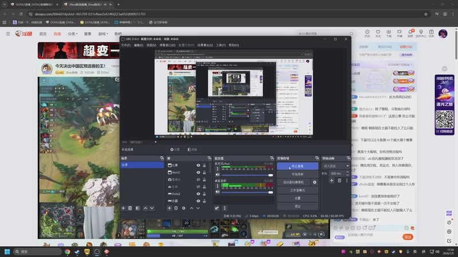
Task: Open the scene transition type dropdown
Action: (336, 166)
